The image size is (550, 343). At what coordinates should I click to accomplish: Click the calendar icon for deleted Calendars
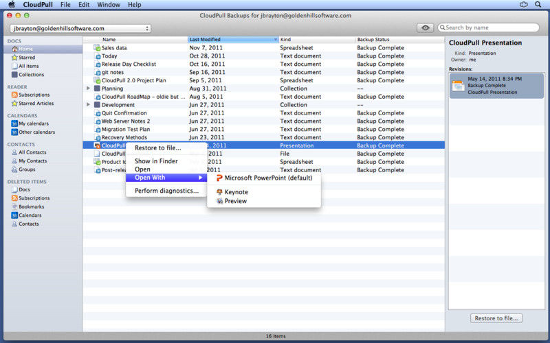point(14,215)
